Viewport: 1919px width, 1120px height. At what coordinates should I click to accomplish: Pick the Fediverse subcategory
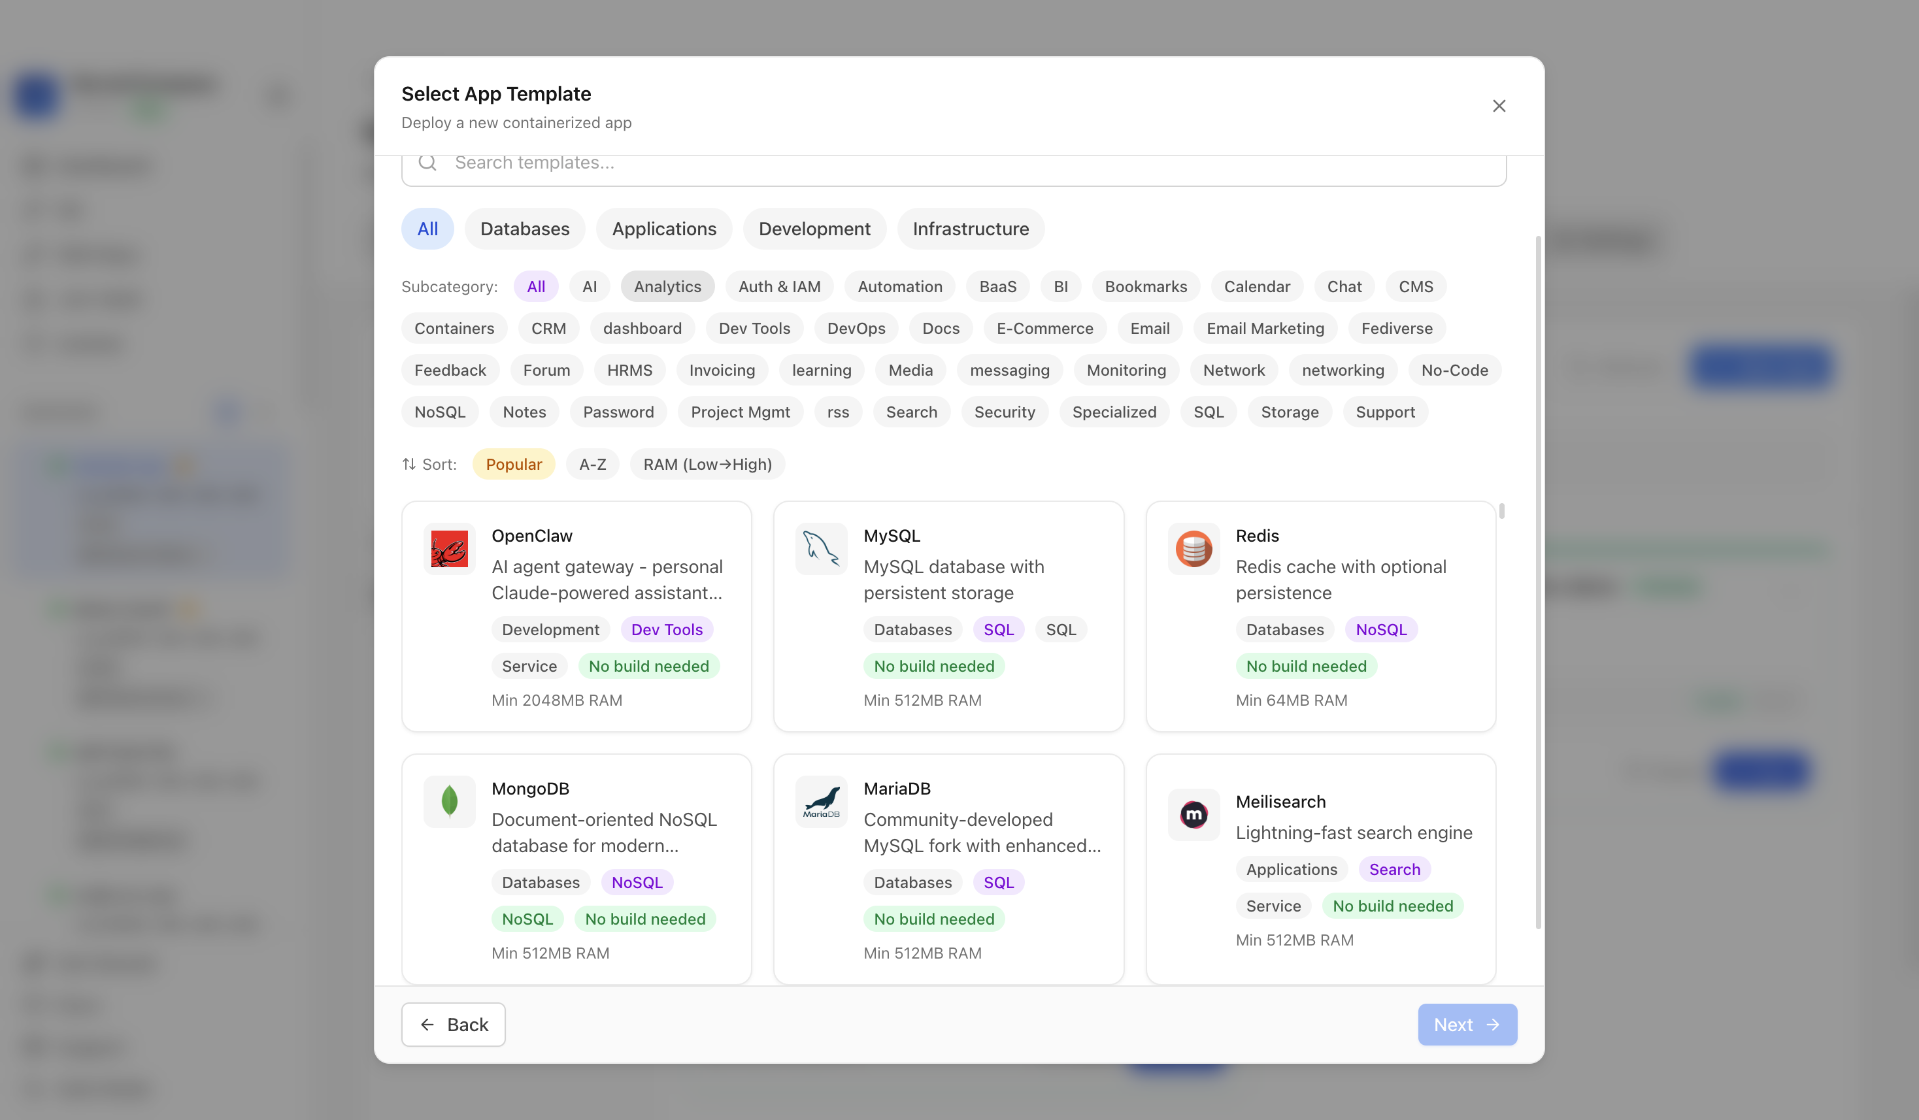click(x=1397, y=328)
